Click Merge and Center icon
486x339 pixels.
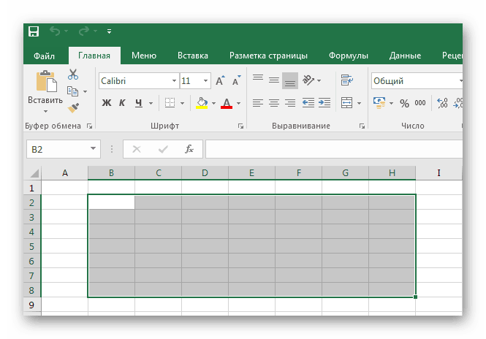click(x=347, y=103)
